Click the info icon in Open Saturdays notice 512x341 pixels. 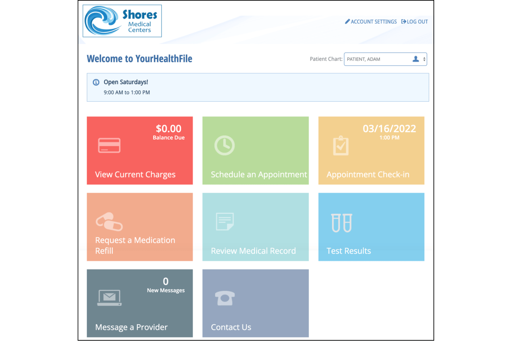point(96,82)
